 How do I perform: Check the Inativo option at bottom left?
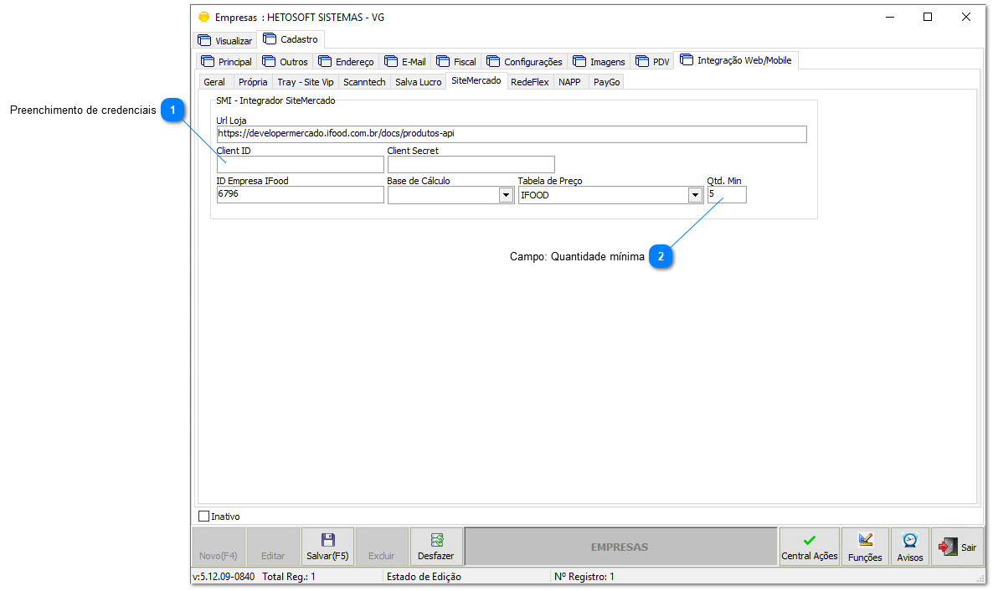pyautogui.click(x=203, y=516)
